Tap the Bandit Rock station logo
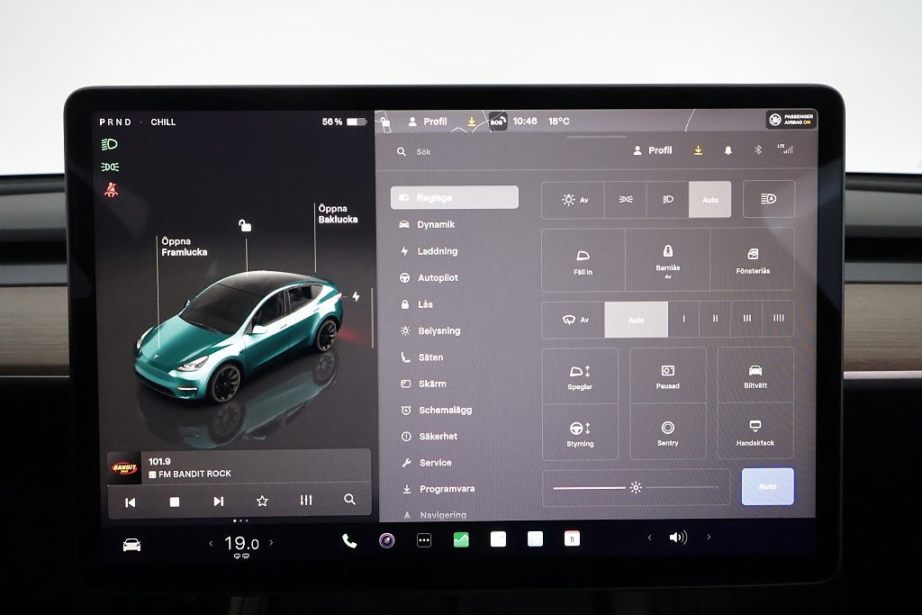Image resolution: width=922 pixels, height=615 pixels. tap(124, 468)
